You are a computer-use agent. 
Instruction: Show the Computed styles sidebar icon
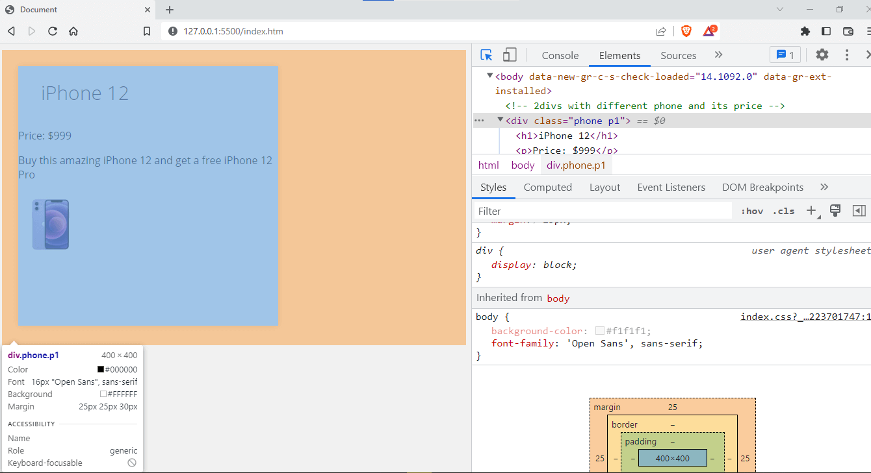click(859, 210)
